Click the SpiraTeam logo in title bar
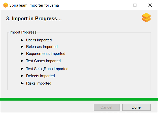This screenshot has height=113, width=158. [x=5, y=5]
